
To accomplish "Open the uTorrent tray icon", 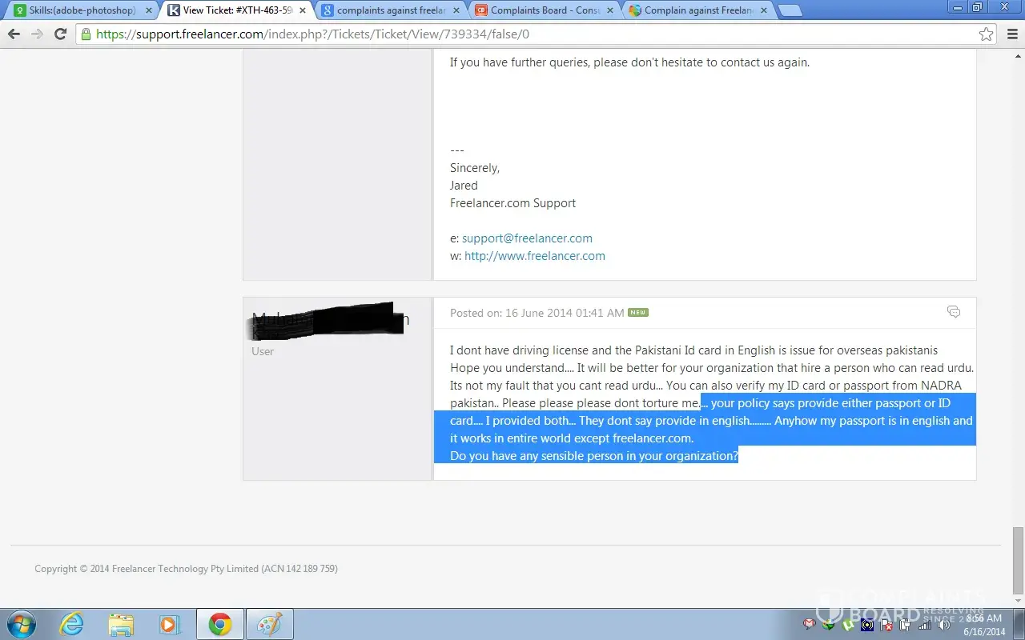I will [848, 625].
